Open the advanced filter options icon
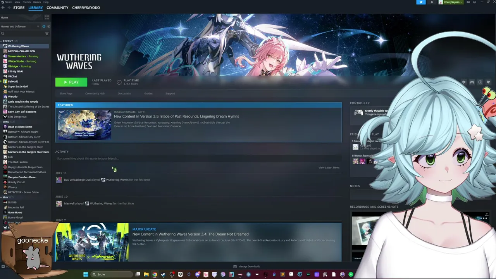The image size is (496, 279). 47,34
